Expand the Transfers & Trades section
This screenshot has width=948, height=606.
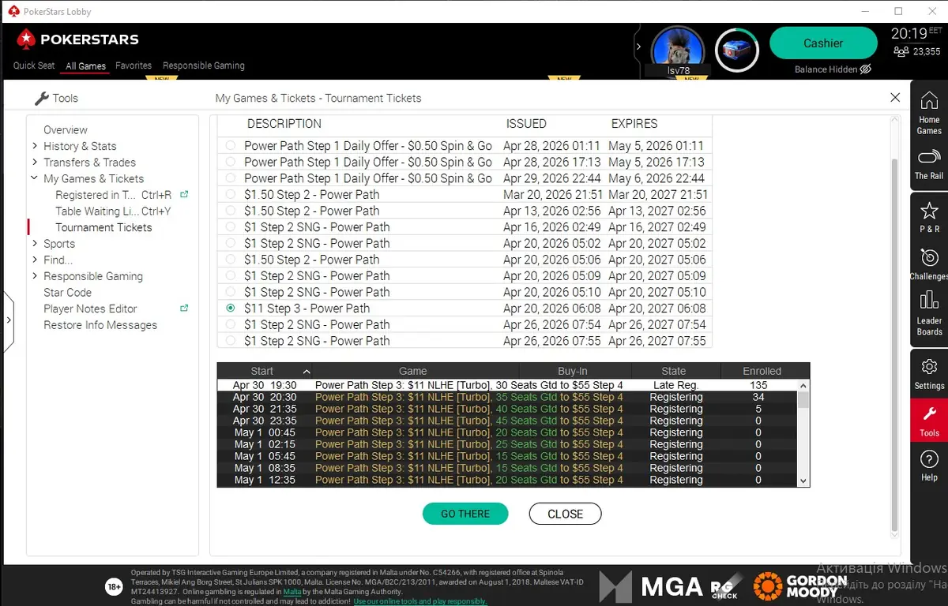pyautogui.click(x=35, y=163)
